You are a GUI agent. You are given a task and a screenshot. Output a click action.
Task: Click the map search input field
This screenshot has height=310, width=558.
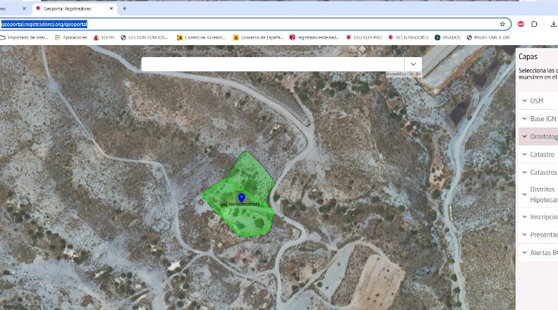273,64
